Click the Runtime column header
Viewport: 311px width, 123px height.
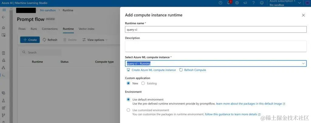click(37, 62)
